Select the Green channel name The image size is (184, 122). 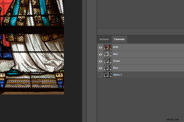[117, 61]
